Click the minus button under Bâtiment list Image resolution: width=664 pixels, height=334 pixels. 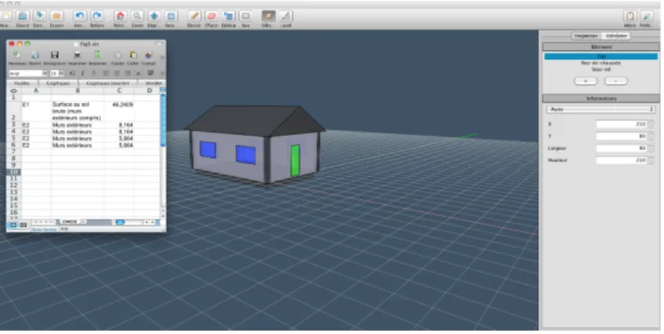[615, 81]
